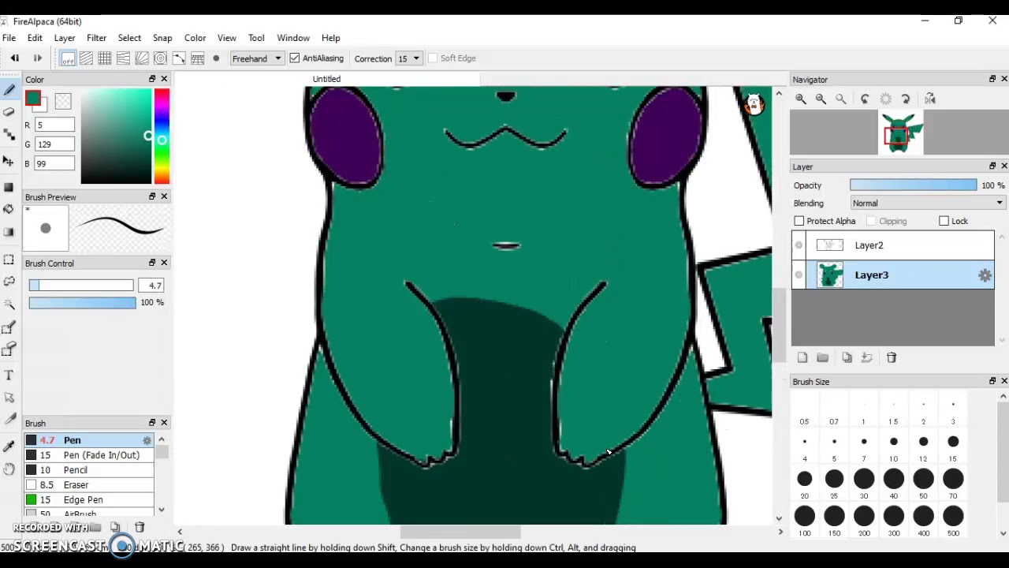Open Pen brush settings gear

(147, 440)
